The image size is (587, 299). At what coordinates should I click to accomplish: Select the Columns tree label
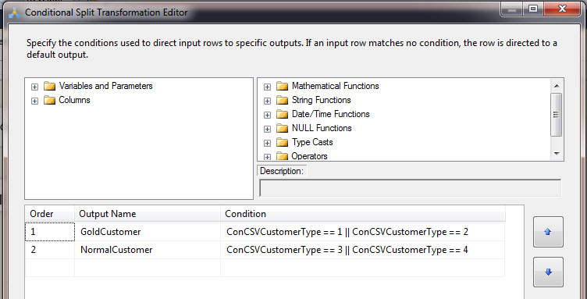74,100
